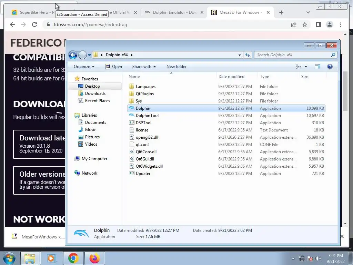Open Chrome three-dot menu
353x265 pixels.
[x=341, y=24]
